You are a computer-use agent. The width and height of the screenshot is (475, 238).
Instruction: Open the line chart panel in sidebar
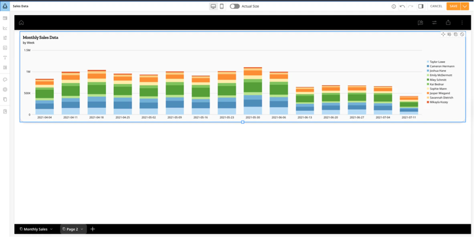coord(5,28)
